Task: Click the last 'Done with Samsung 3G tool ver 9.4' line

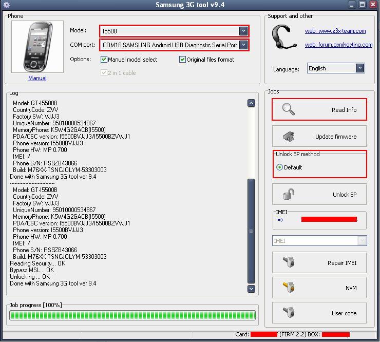Action: (53, 283)
